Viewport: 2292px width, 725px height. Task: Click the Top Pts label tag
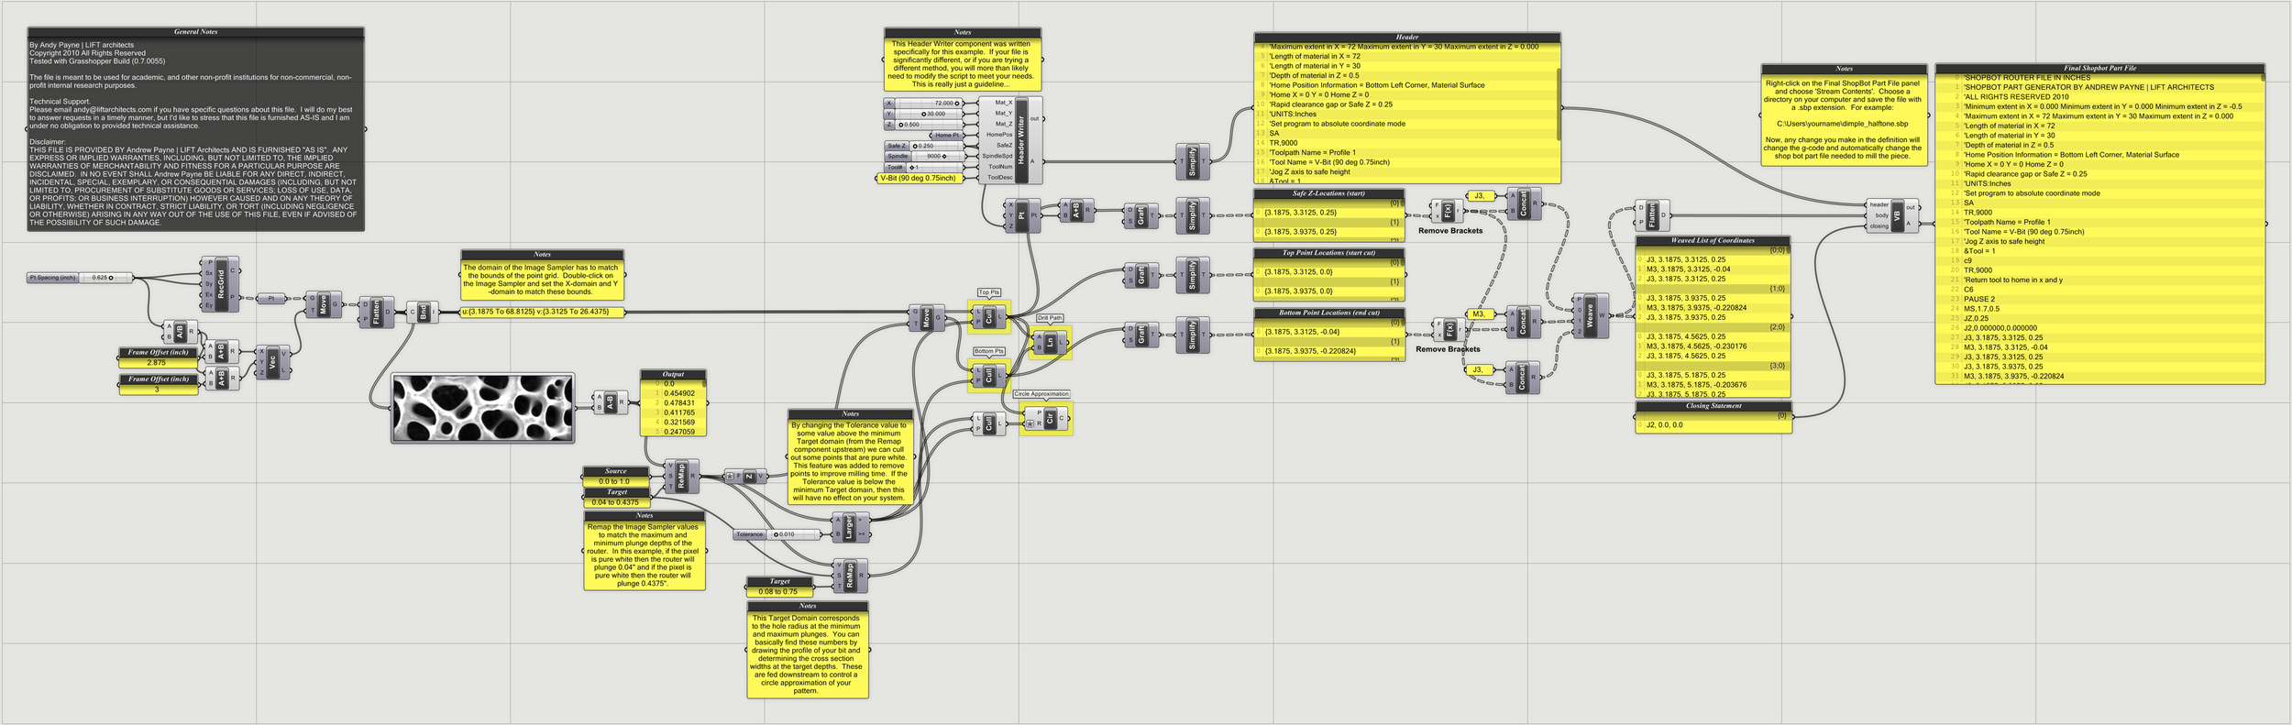(x=989, y=293)
